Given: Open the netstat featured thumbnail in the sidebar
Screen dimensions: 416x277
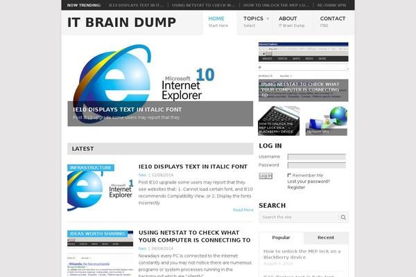Looking at the screenshot, I should coord(303,71).
